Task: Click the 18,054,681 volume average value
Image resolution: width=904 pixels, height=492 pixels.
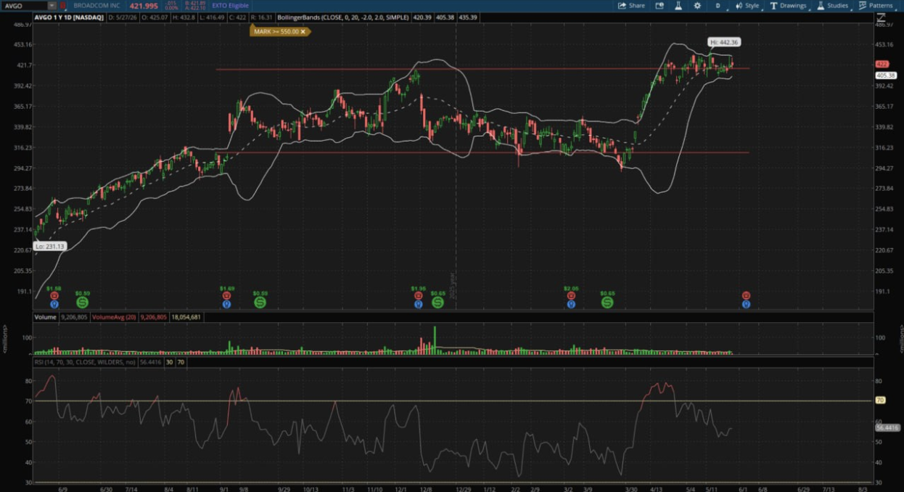Action: point(187,317)
